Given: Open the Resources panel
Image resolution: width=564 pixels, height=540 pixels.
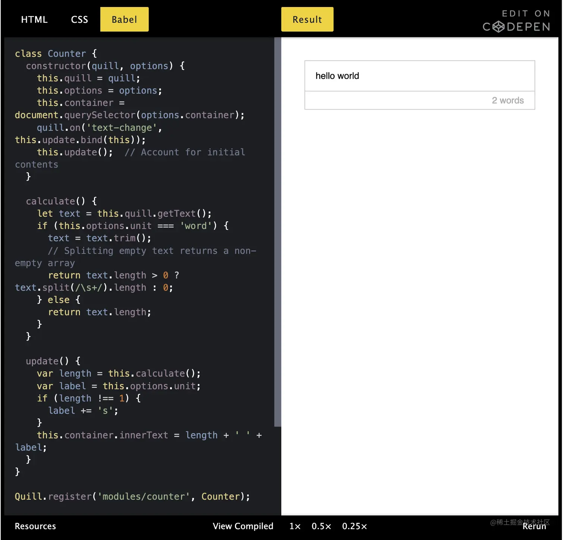Looking at the screenshot, I should (35, 526).
